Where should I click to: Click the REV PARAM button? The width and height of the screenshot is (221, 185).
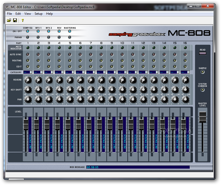tap(59, 37)
